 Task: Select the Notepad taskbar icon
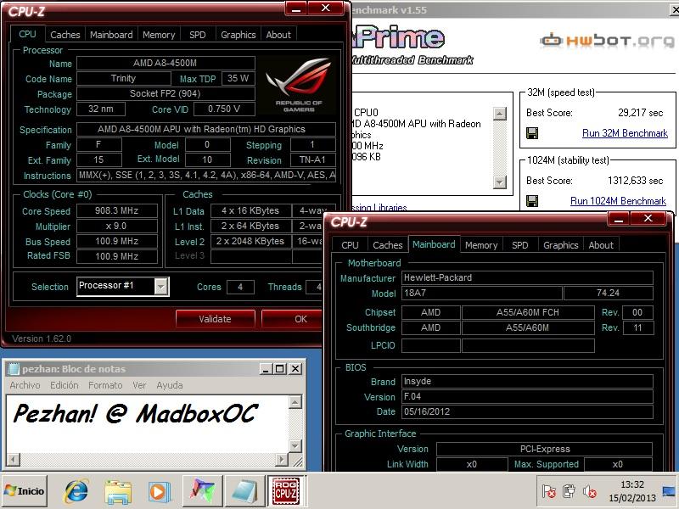point(244,491)
